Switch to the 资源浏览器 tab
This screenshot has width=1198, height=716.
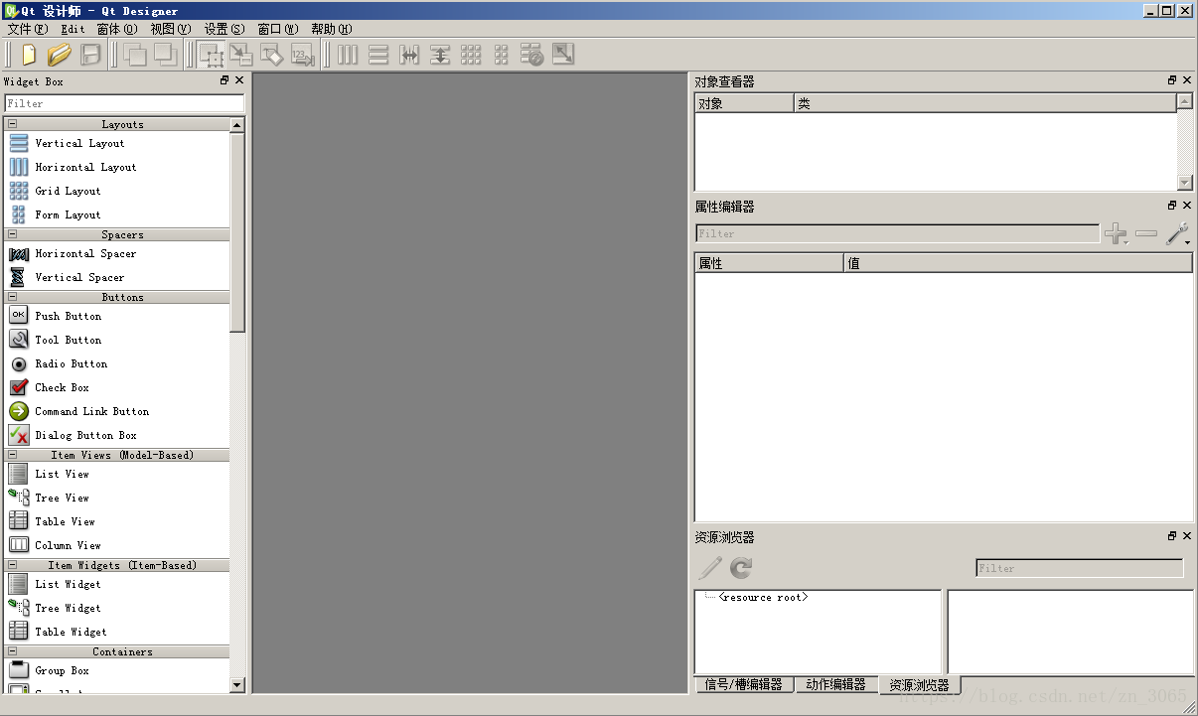[920, 685]
